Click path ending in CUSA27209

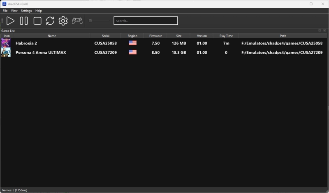pos(282,53)
